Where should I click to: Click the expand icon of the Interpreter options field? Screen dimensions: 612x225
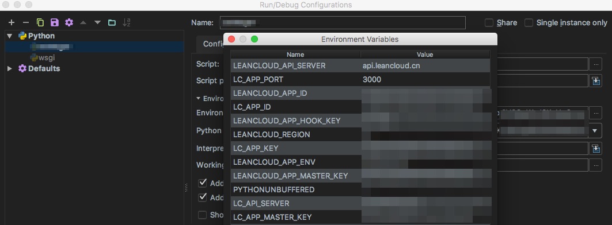click(596, 148)
